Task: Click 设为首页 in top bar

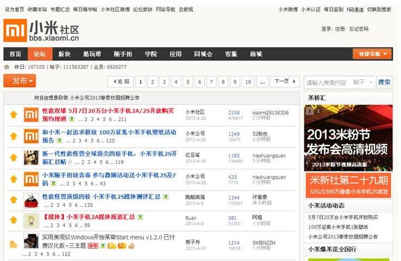Action: (15, 9)
